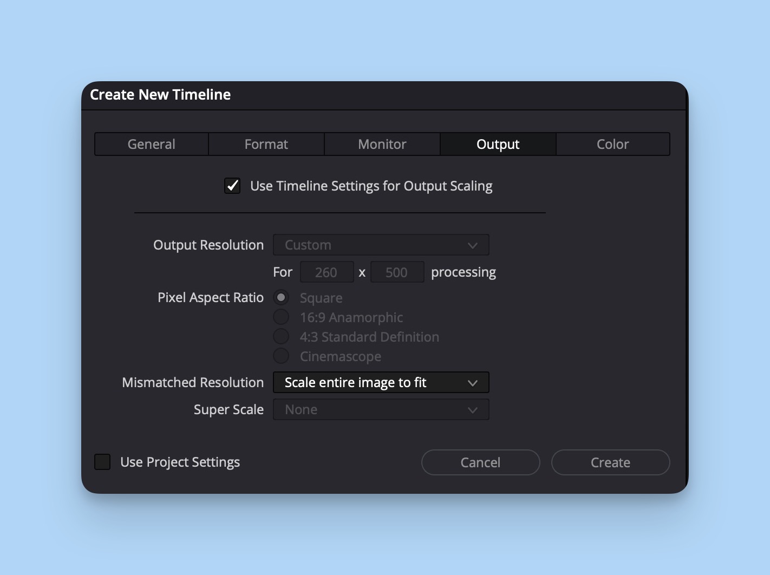Switch to the General tab
Image resolution: width=770 pixels, height=575 pixels.
(x=152, y=144)
